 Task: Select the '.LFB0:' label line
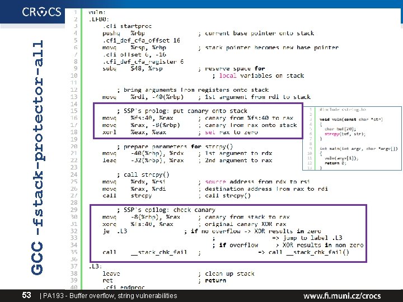coord(99,19)
